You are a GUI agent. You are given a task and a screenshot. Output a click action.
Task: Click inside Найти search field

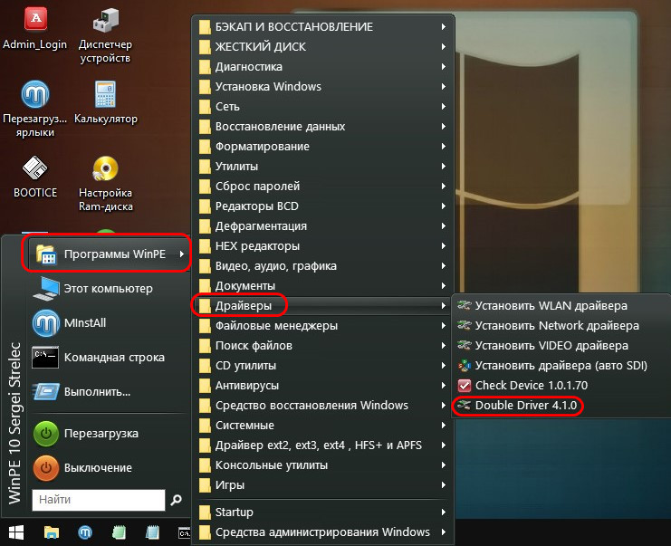click(x=99, y=500)
